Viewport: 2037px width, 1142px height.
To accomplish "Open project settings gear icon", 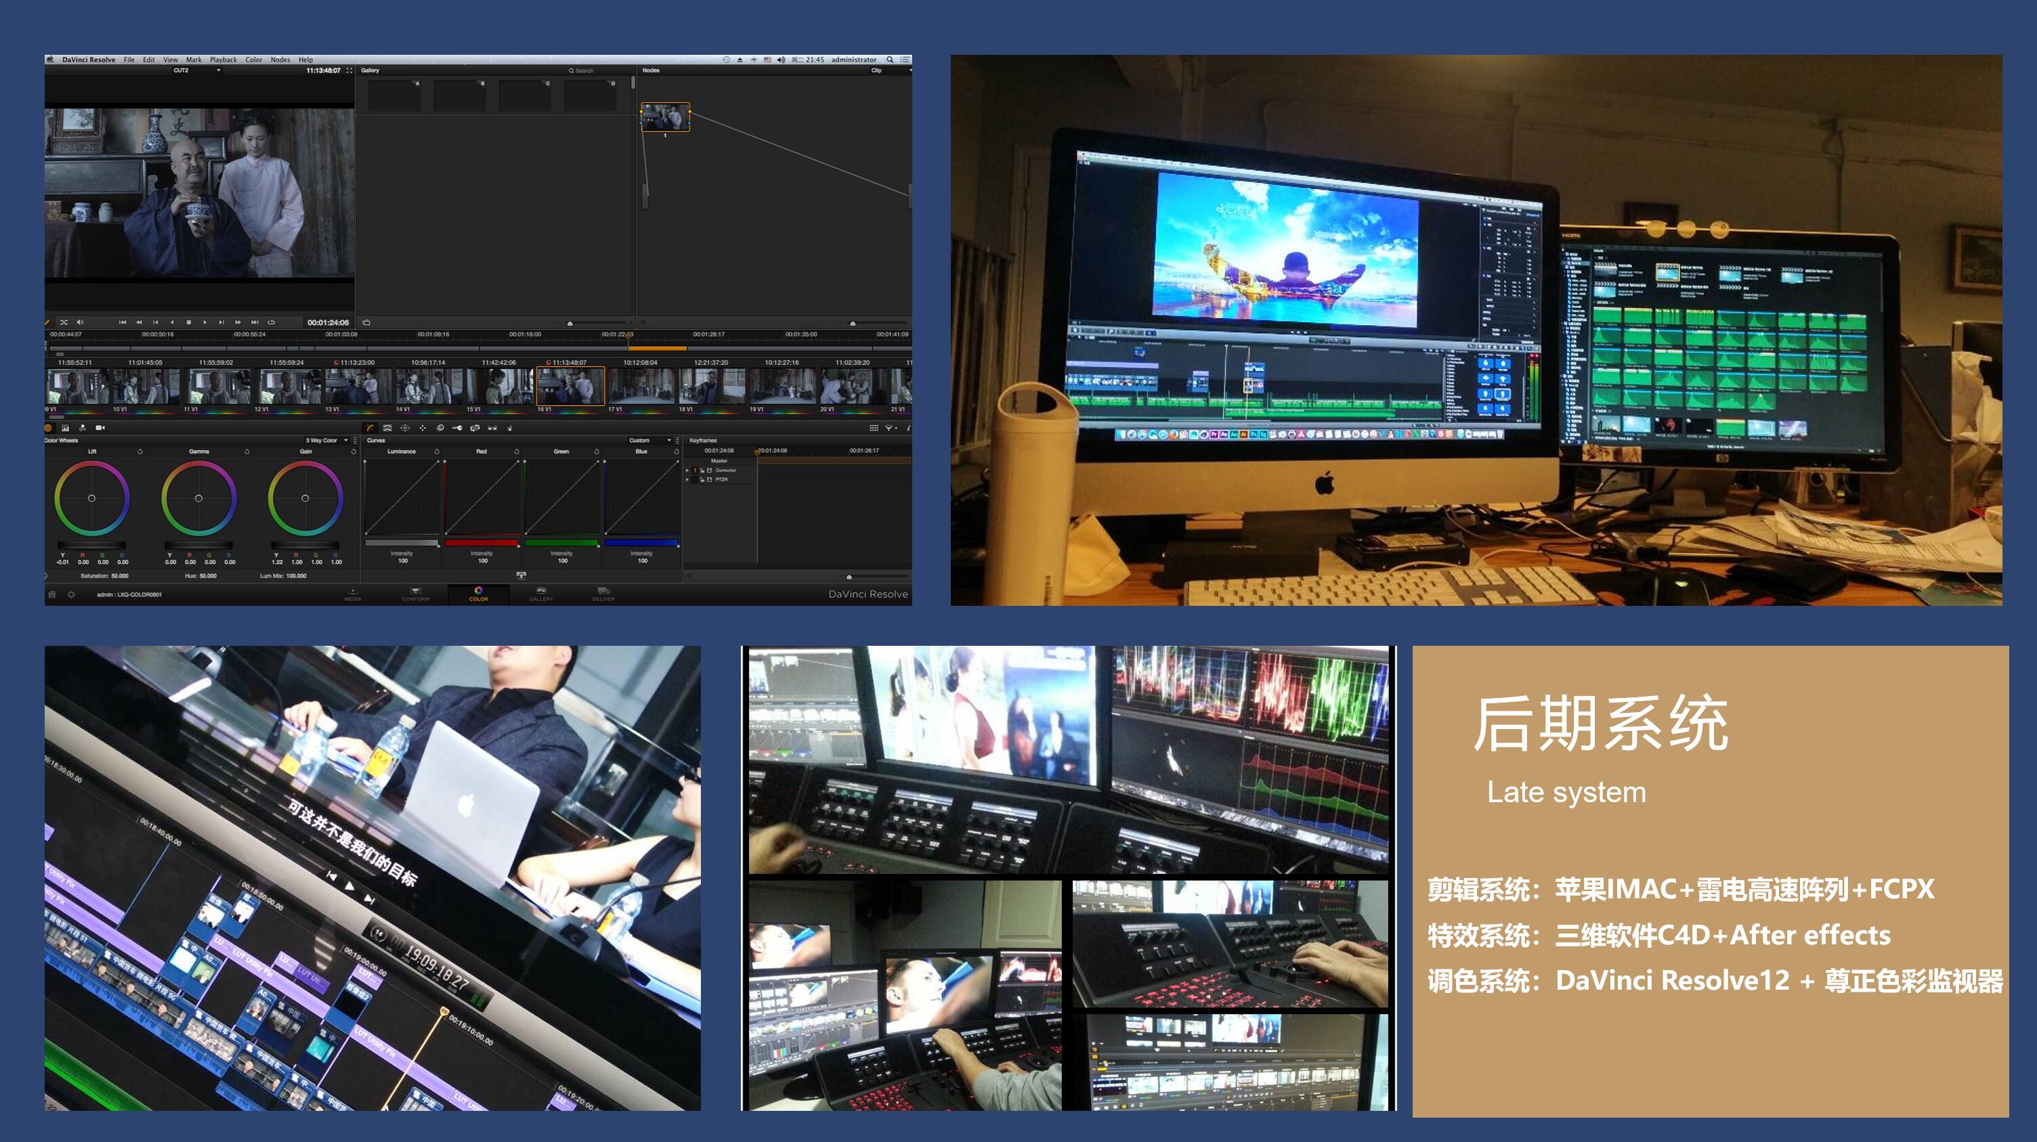I will tap(71, 594).
